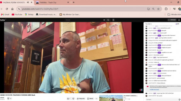Open the site information icon in address bar
181x101 pixels.
point(19,9)
